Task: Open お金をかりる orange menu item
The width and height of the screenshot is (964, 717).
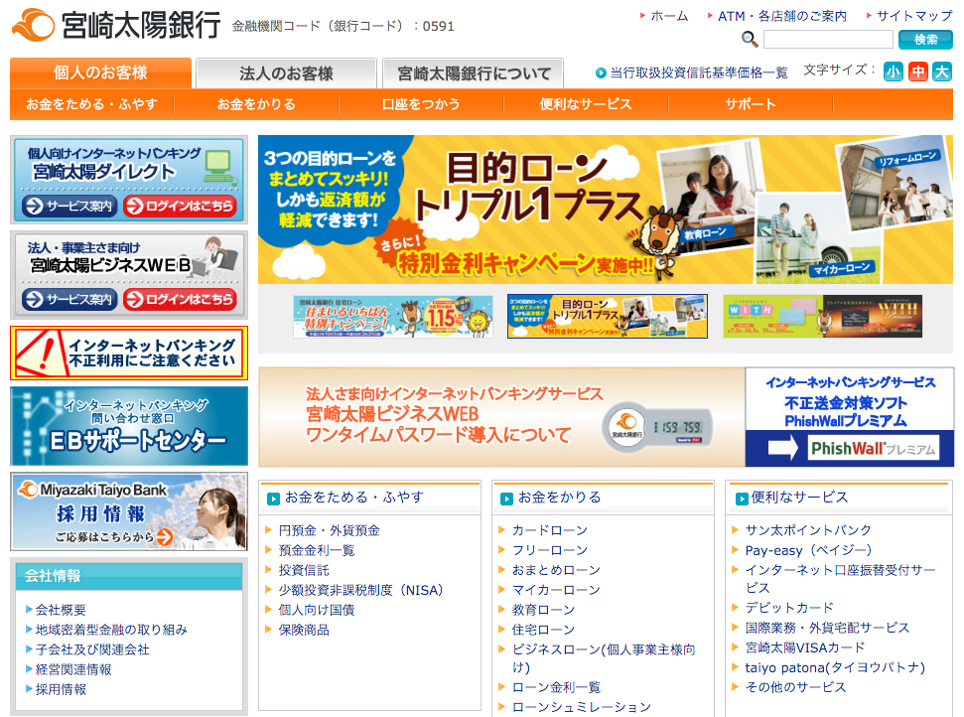Action: (x=256, y=104)
